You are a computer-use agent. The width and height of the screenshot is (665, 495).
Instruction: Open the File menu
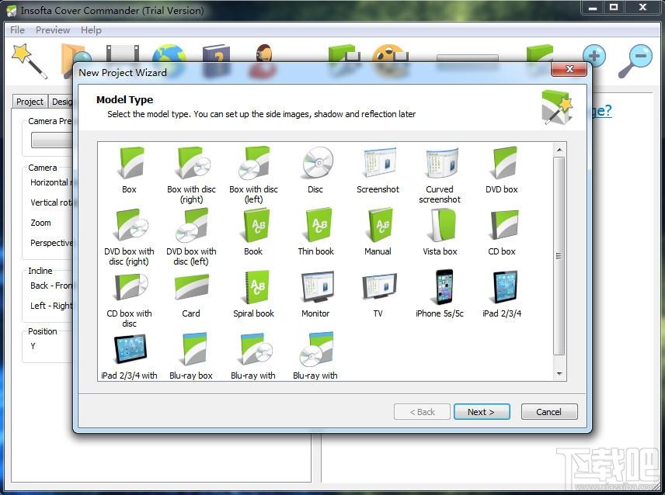[17, 30]
